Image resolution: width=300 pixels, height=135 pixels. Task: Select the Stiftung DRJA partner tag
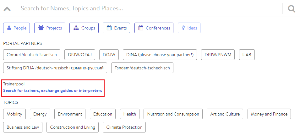[55, 68]
